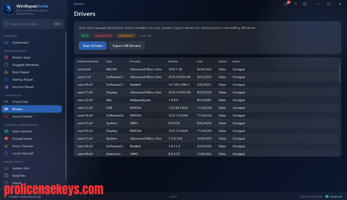Select the oem19.inf Extension row
Screen dimensions: 347x200
tap(206, 154)
